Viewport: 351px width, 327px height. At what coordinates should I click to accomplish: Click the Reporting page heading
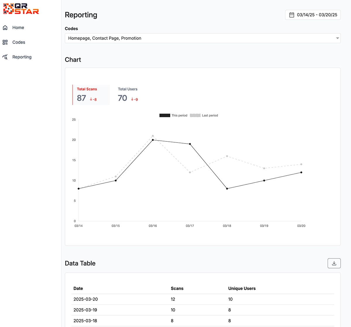coord(81,15)
